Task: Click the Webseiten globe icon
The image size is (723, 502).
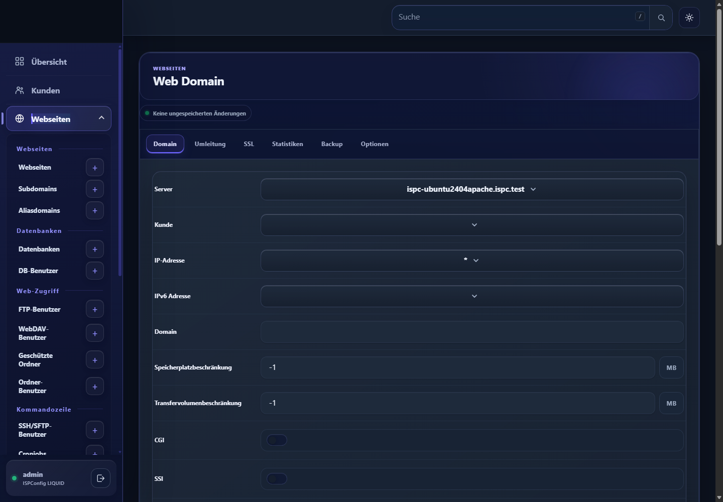Action: 20,118
